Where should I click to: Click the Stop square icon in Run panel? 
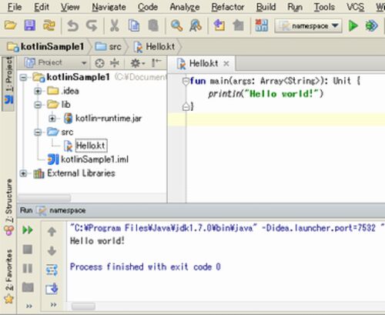[x=28, y=250]
